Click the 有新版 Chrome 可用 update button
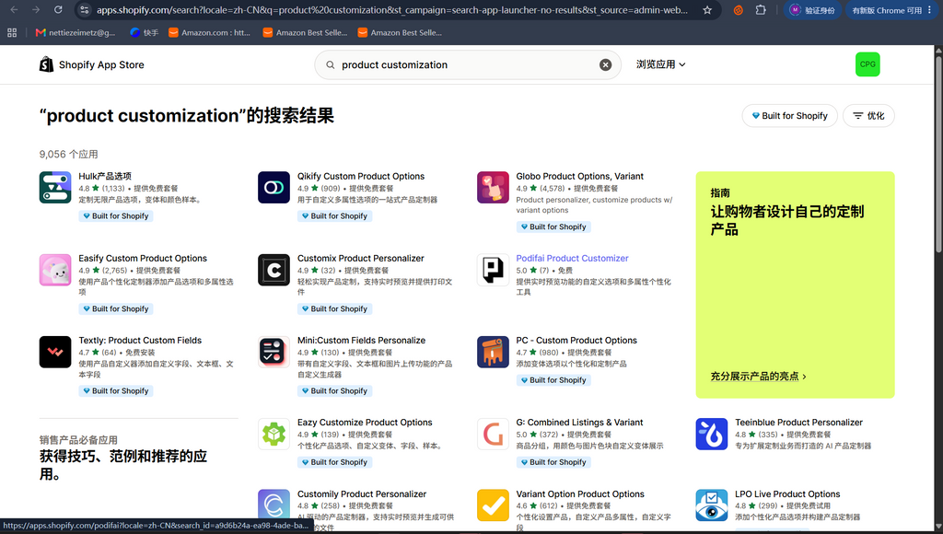The image size is (943, 534). 887,10
